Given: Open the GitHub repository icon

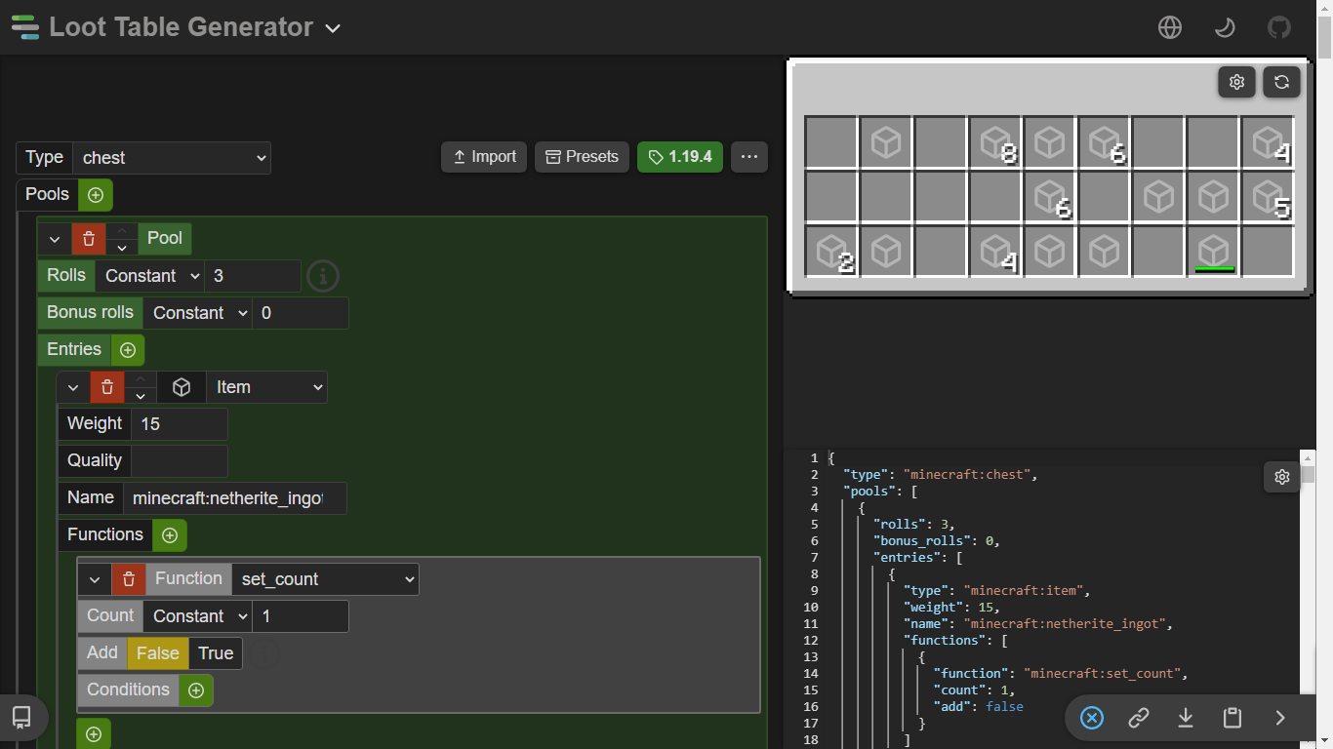Looking at the screenshot, I should (x=1279, y=27).
